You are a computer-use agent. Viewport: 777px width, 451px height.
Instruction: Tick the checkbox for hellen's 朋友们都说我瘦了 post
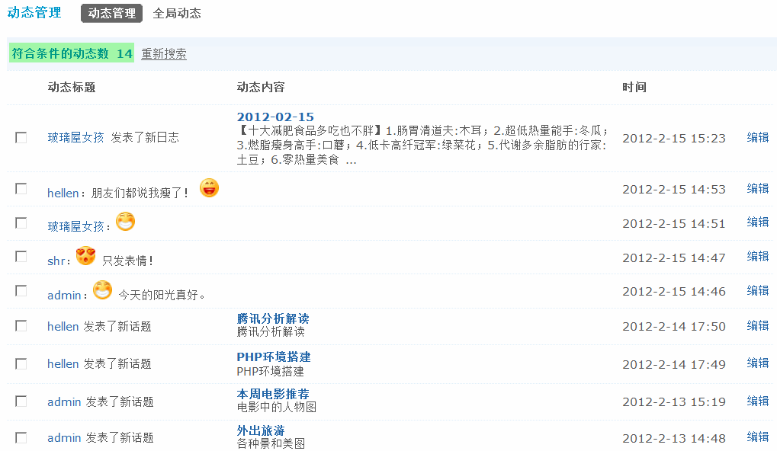[21, 189]
